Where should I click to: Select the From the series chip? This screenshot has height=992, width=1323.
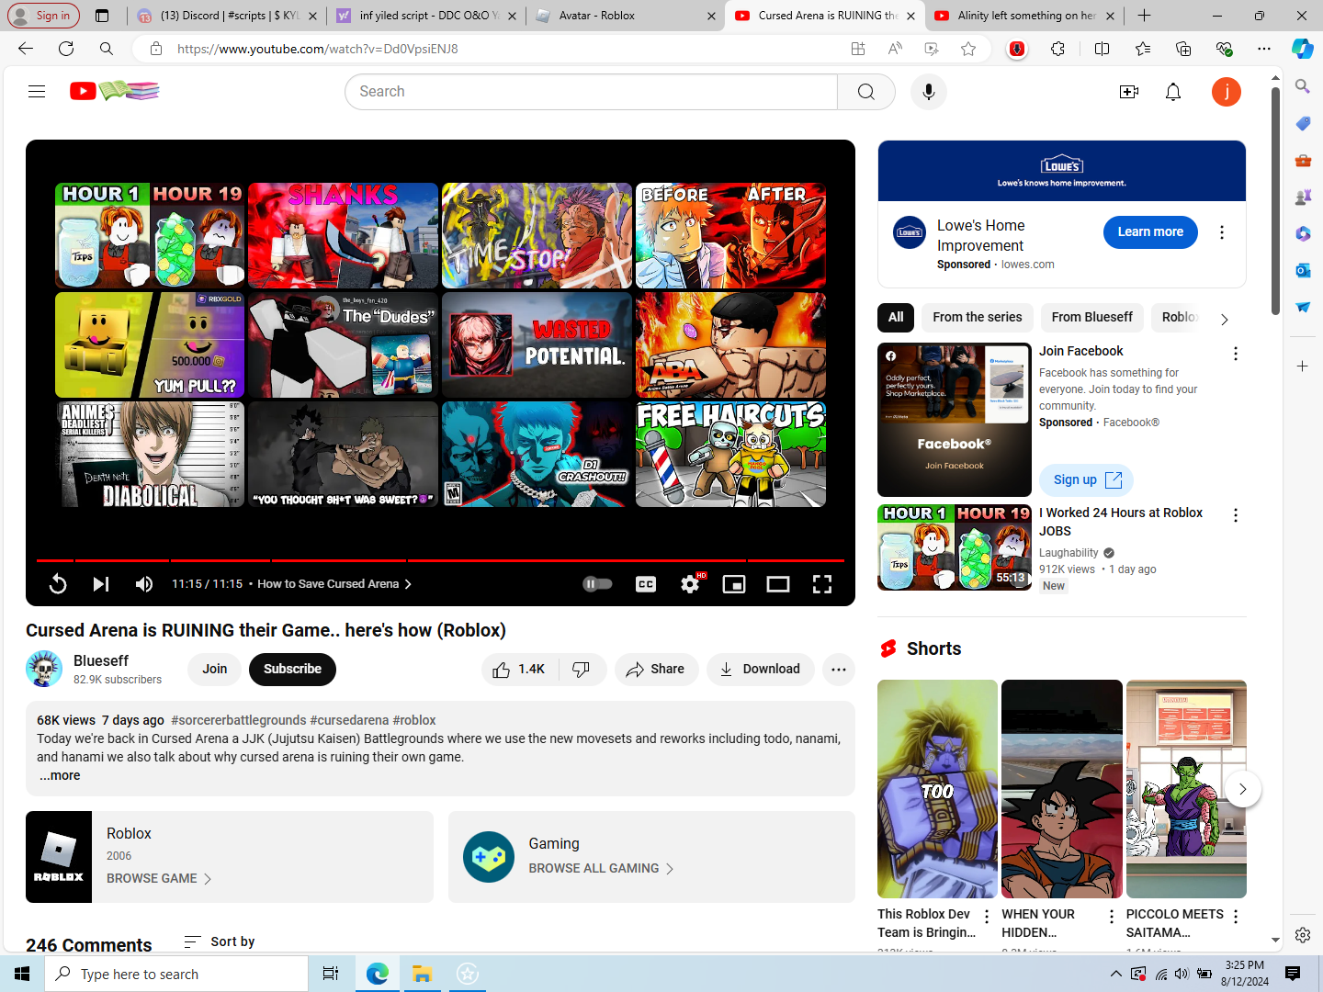(977, 317)
